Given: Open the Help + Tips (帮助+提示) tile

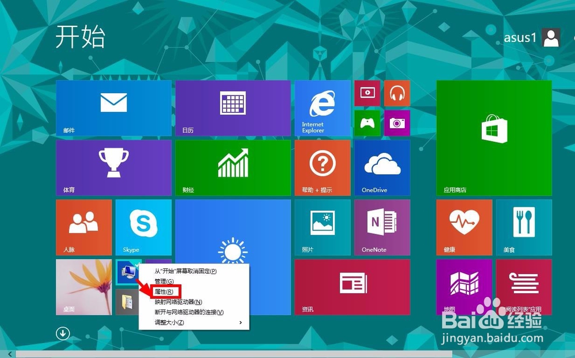Looking at the screenshot, I should point(323,167).
